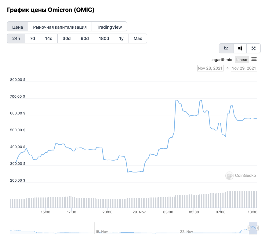Enable the Logarithmic scale
Viewport: 265px width, 239px height.
(221, 60)
